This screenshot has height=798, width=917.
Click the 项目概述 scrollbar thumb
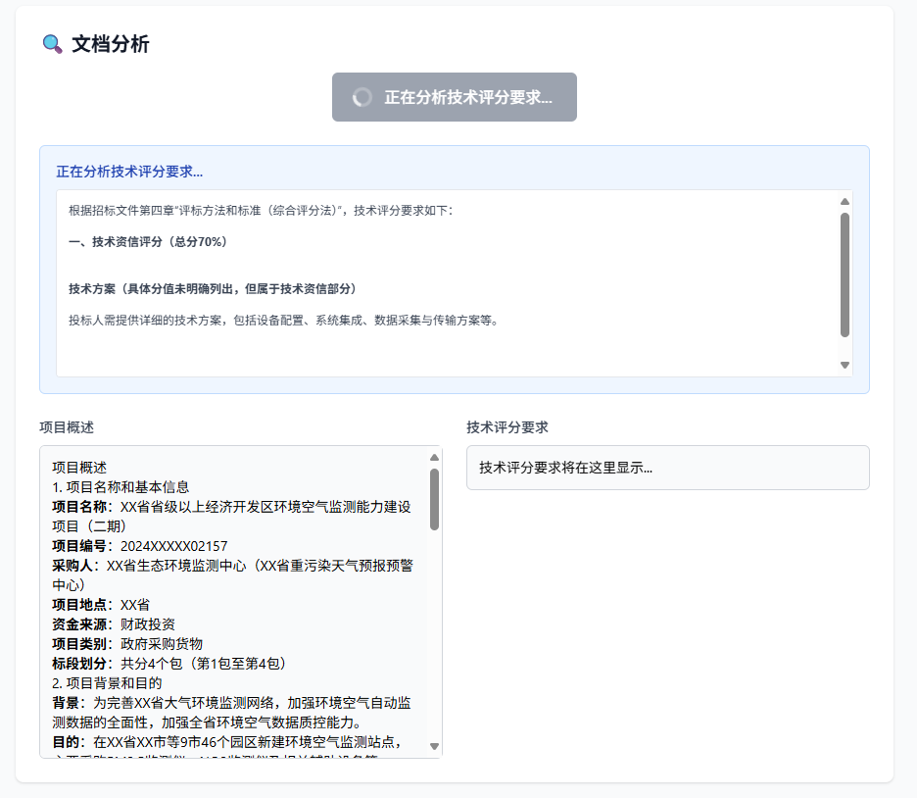tap(434, 500)
